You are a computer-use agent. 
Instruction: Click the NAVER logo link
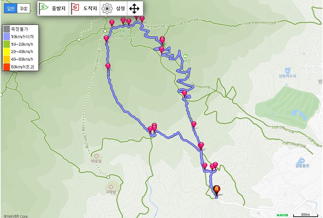point(283,215)
